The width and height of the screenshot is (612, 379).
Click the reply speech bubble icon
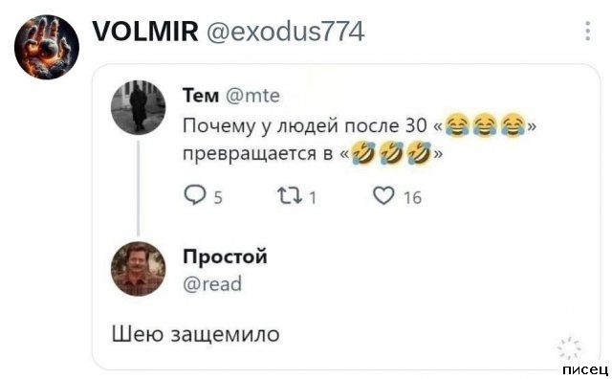pos(194,195)
